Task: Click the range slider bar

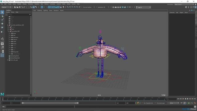Action: click(x=50, y=103)
